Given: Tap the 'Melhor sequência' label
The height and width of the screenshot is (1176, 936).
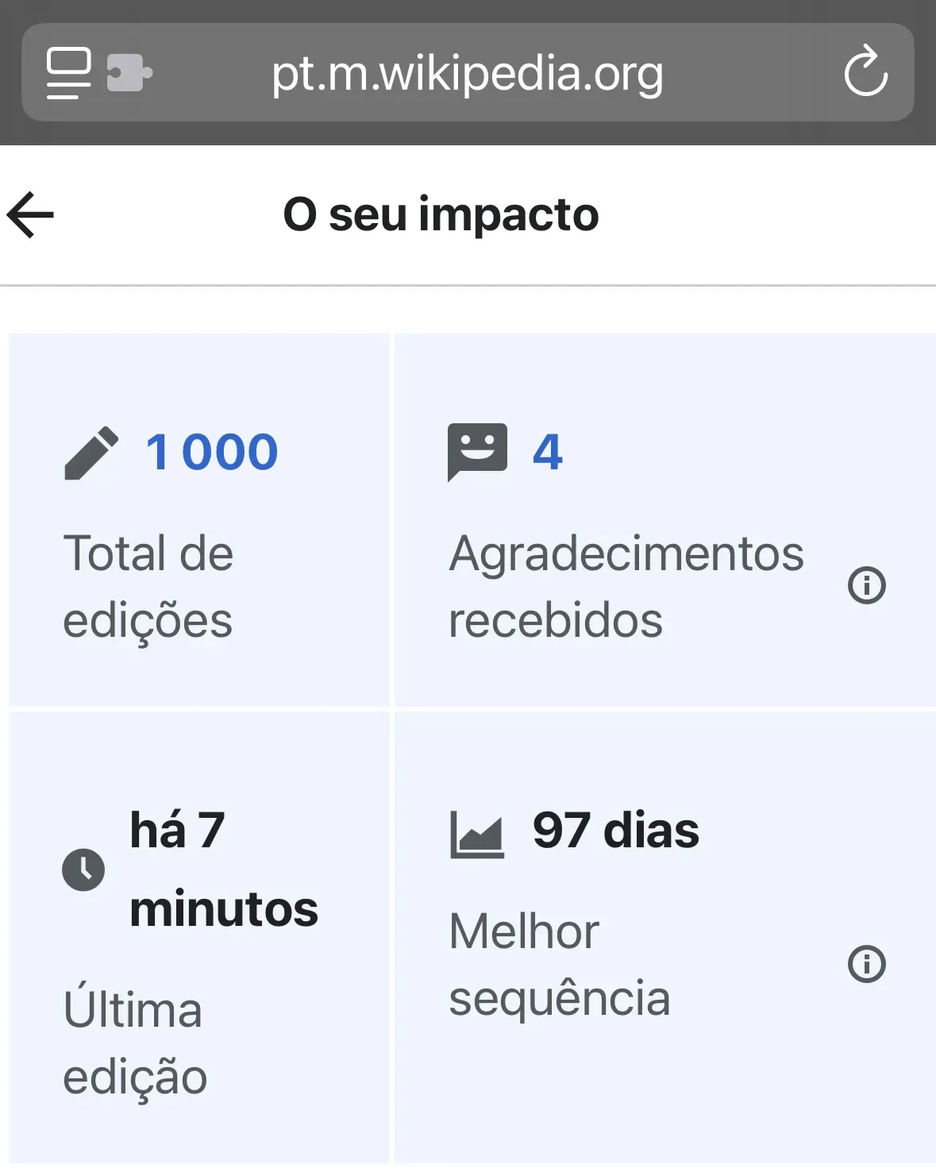Looking at the screenshot, I should point(560,965).
